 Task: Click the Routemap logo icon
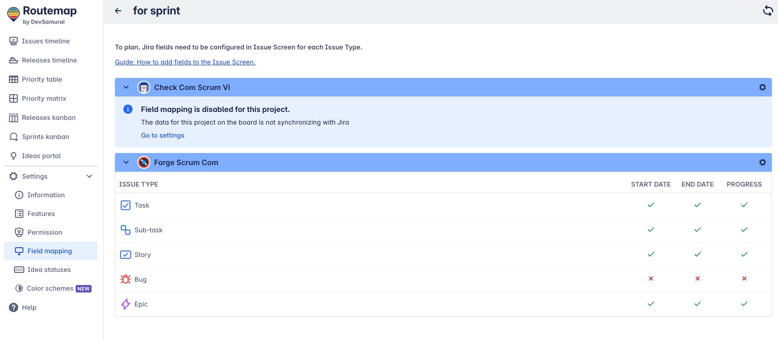click(x=14, y=14)
